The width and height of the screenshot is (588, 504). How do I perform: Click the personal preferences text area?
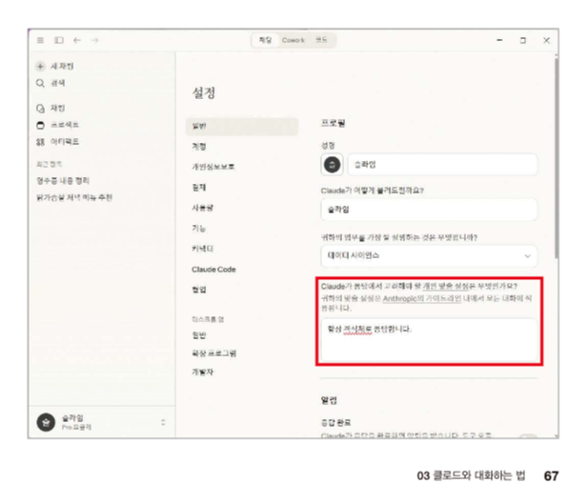[429, 340]
